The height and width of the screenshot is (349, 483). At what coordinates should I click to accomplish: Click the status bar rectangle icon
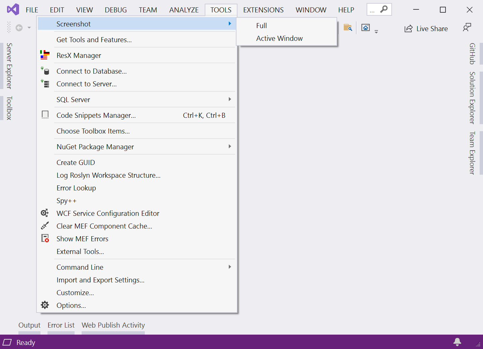(x=7, y=342)
